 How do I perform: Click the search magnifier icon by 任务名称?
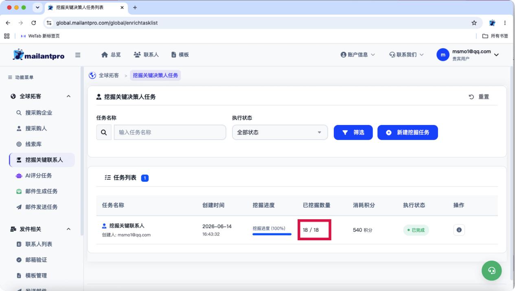[x=103, y=132]
